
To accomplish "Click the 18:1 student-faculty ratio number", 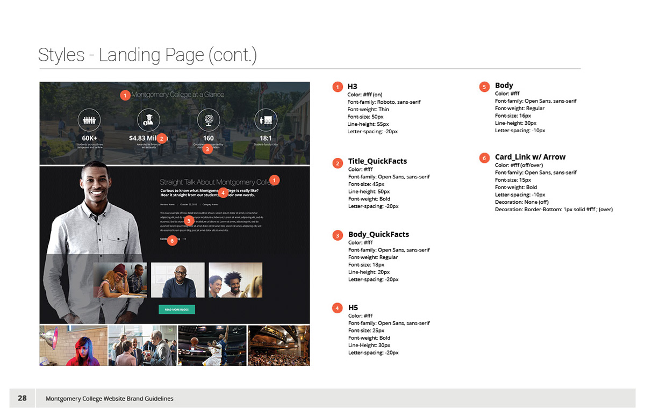I will coord(266,138).
